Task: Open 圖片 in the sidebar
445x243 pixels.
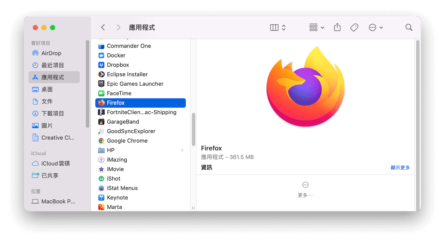Action: coord(54,125)
